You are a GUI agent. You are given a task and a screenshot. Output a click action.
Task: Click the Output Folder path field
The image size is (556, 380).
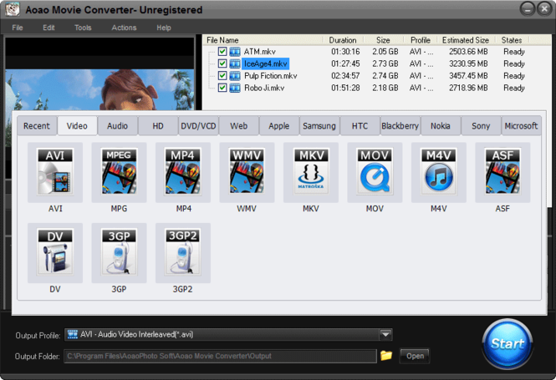pos(220,356)
